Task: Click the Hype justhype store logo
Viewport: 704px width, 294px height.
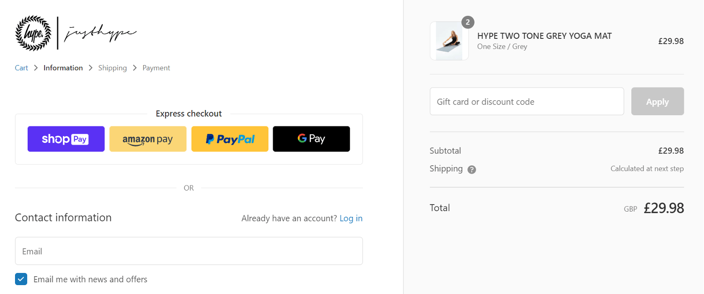Action: click(75, 33)
